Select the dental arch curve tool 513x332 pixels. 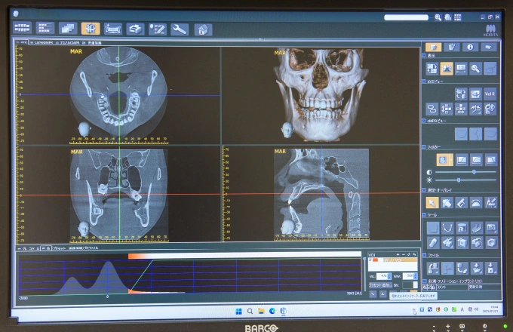(x=447, y=227)
